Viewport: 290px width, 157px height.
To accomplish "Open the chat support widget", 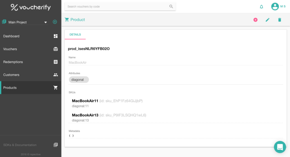I will [x=280, y=147].
